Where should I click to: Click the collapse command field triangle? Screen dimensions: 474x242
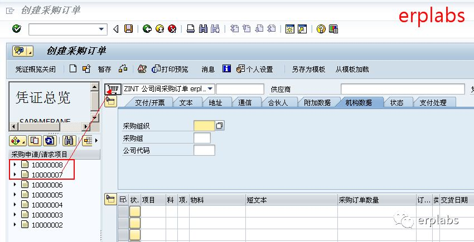(115, 29)
